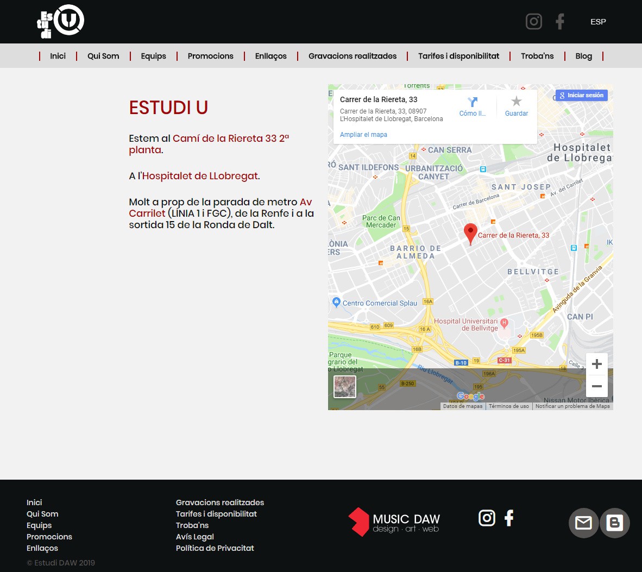
Task: Click the Ampliar el mapa link
Action: pyautogui.click(x=363, y=135)
